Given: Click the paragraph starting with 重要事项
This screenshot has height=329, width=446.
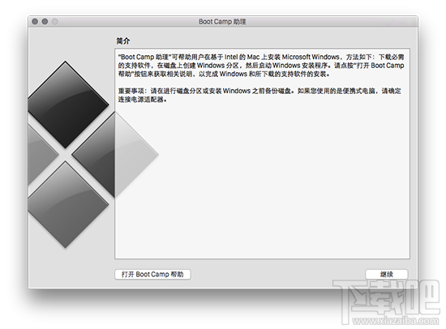Looking at the screenshot, I should pos(259,96).
